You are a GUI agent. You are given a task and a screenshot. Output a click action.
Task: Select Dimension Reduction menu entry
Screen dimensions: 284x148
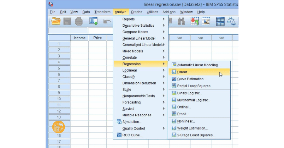(139, 83)
